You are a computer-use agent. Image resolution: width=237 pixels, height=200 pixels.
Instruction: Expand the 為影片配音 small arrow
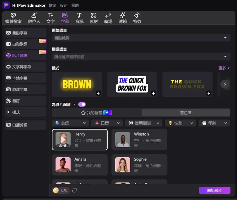tap(74, 104)
